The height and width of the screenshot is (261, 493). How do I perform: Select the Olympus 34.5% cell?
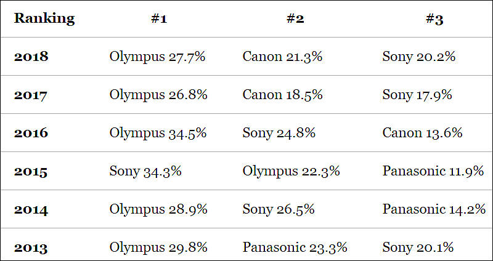158,133
